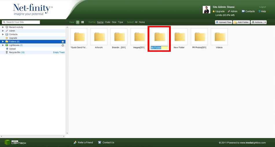
Task: Expand the Recent Activity tree node
Action: click(x=3, y=27)
